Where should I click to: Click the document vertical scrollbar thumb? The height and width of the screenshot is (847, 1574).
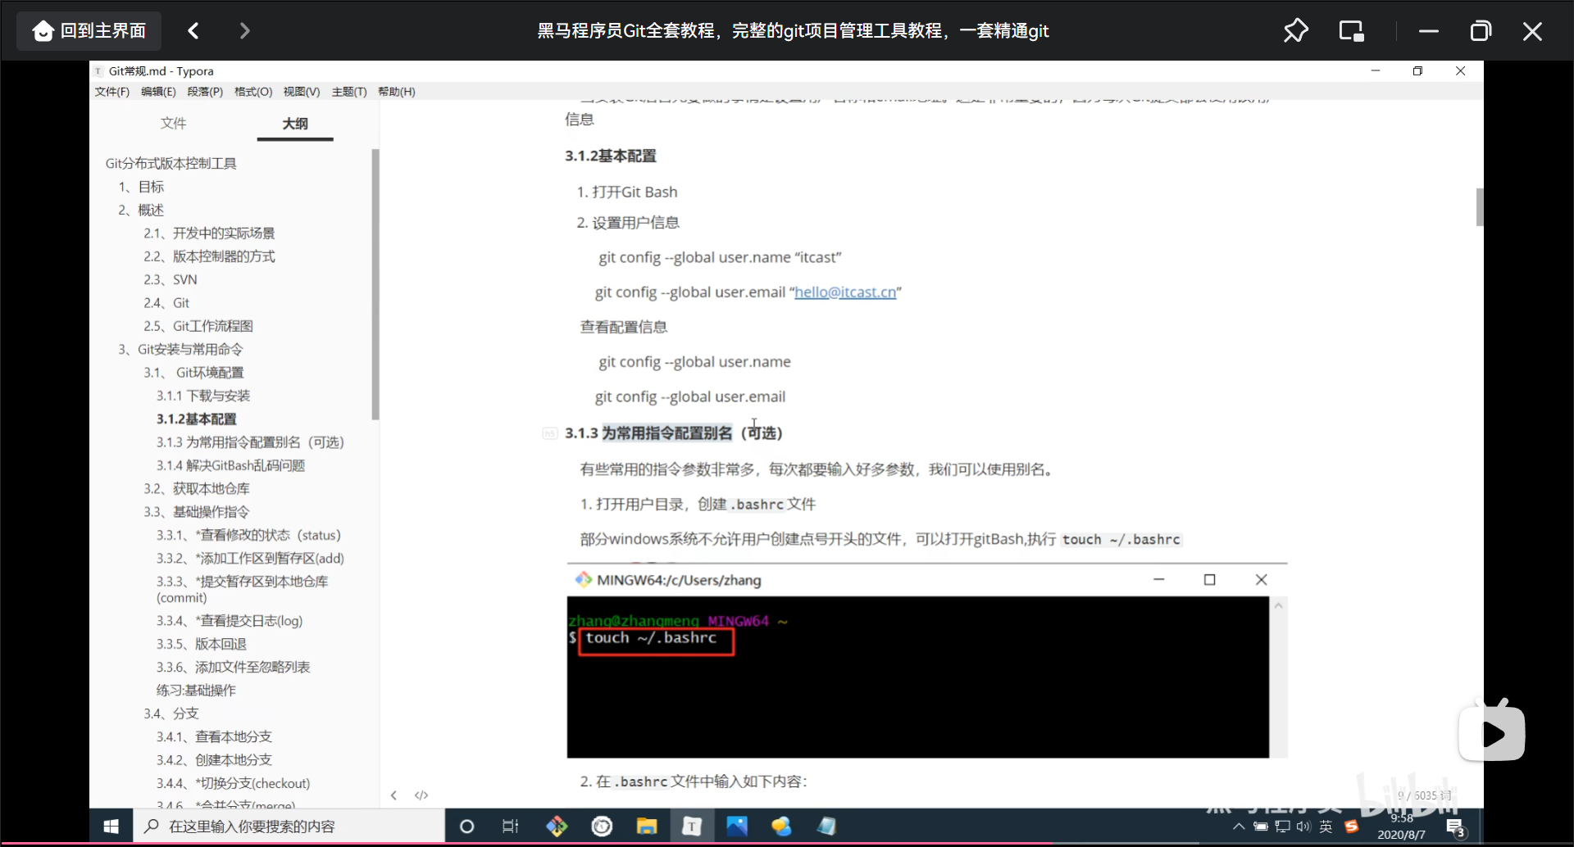click(x=1479, y=207)
